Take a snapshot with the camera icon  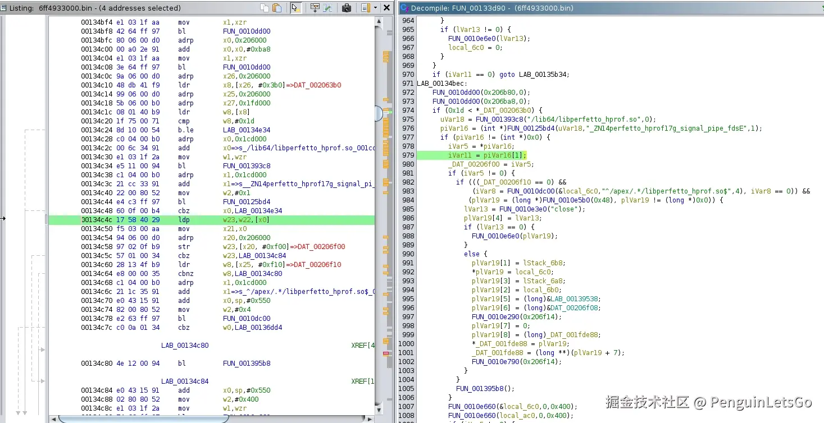[x=347, y=8]
